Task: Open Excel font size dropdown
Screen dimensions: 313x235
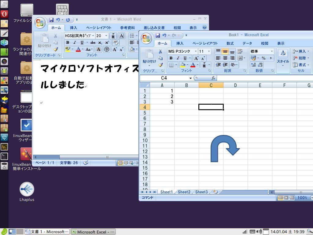Action: coord(209,51)
